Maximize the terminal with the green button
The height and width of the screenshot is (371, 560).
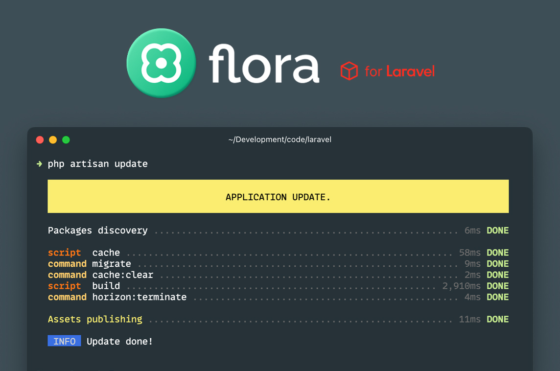(x=66, y=139)
